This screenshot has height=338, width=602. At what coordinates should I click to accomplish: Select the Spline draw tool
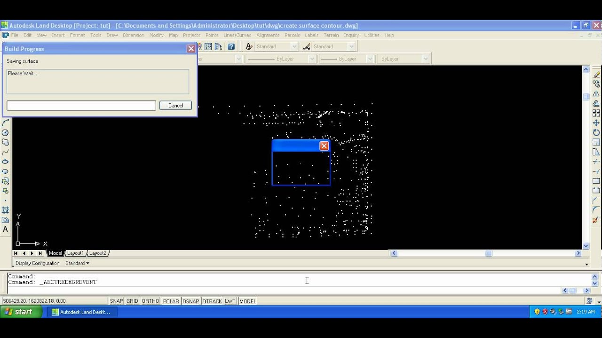pyautogui.click(x=6, y=152)
